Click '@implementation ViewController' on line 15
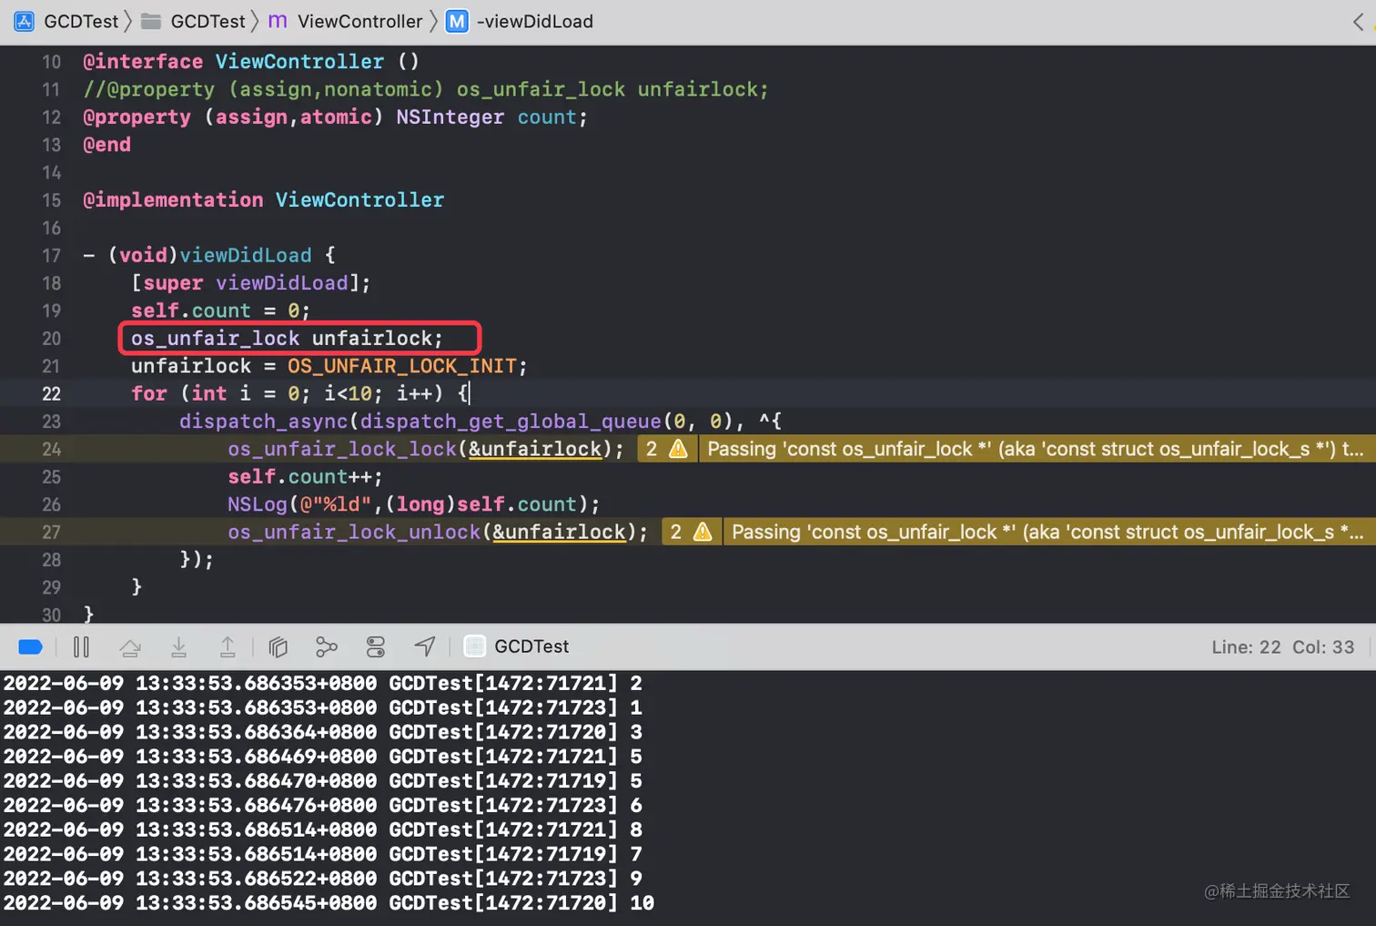The height and width of the screenshot is (926, 1376). pyautogui.click(x=264, y=200)
